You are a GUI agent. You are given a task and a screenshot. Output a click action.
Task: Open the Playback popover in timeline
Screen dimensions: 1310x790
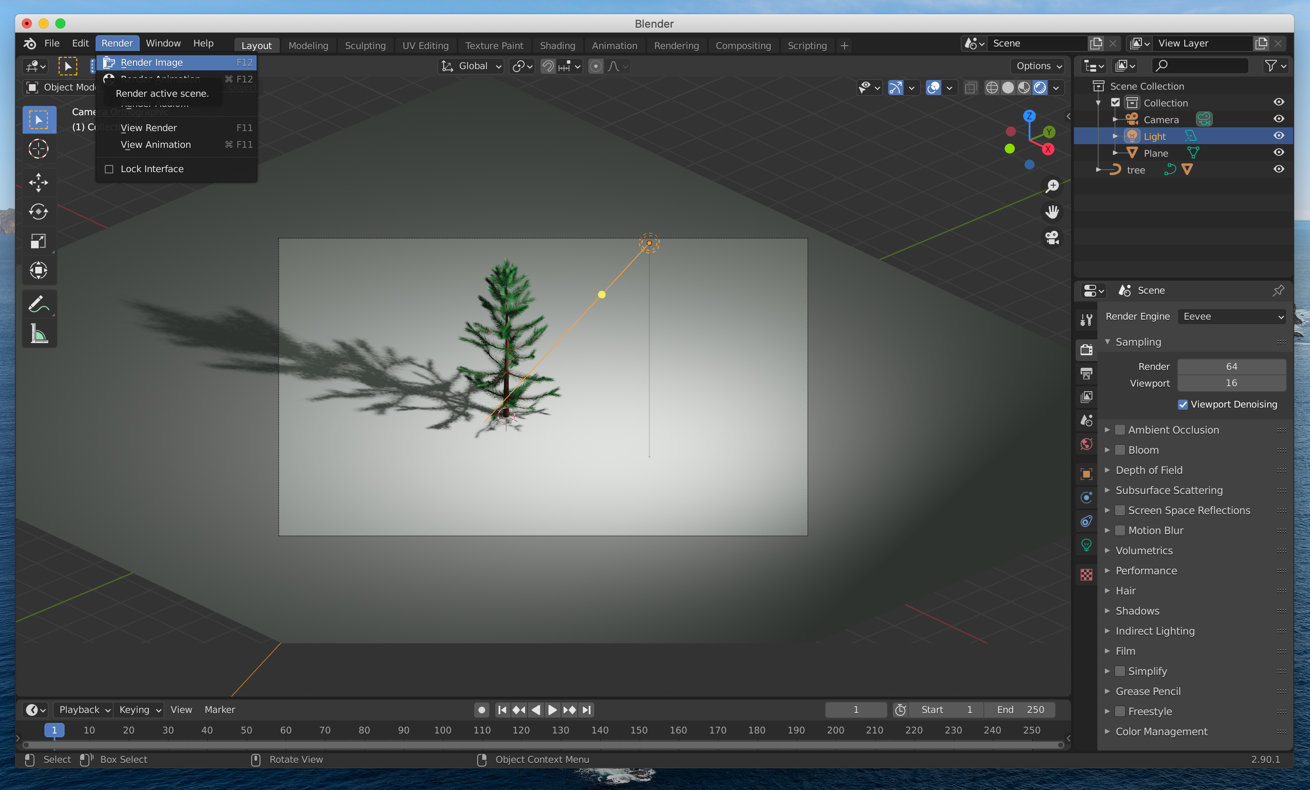[83, 710]
